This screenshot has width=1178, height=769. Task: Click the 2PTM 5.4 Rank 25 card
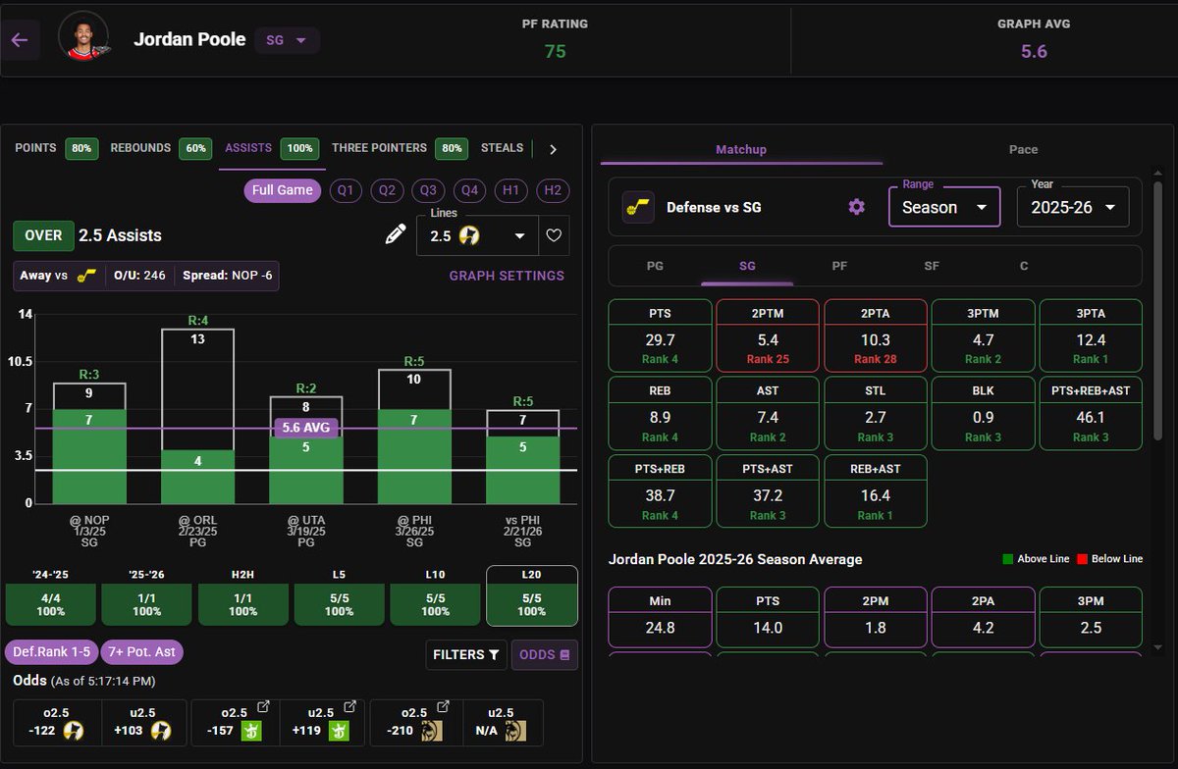(x=768, y=335)
